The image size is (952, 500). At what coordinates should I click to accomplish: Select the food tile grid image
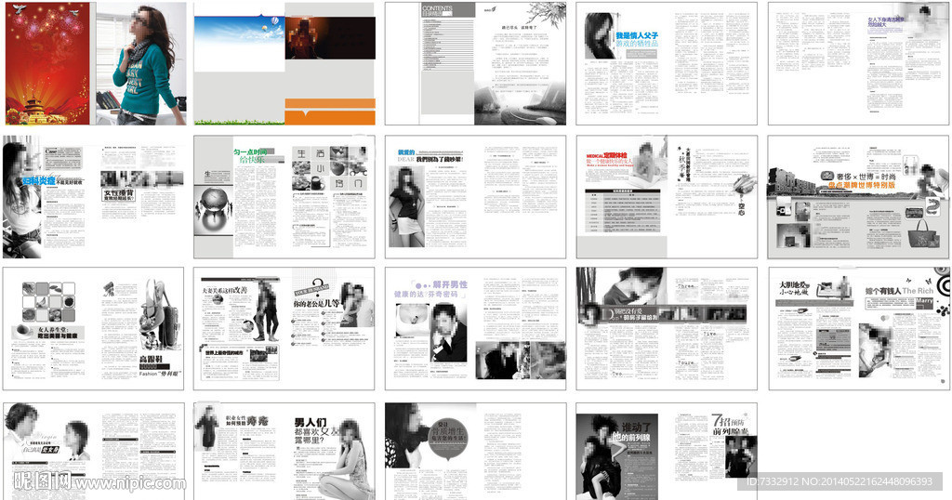coord(48,301)
